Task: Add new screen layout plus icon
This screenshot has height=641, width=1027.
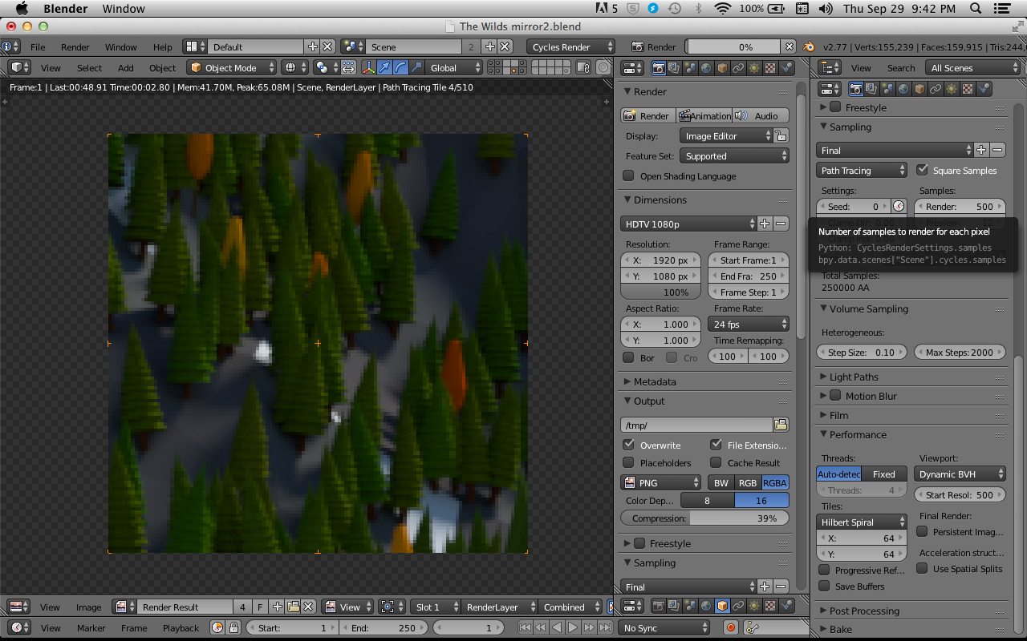Action: (313, 47)
